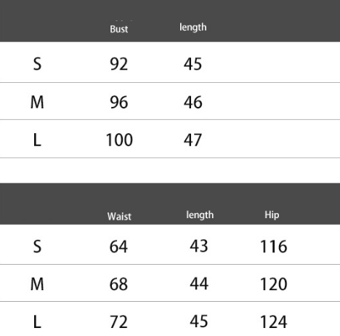The image size is (340, 336).
Task: Click the hip value 120
Action: (274, 284)
